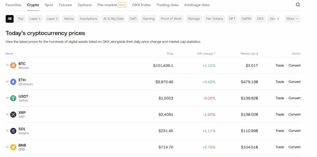Trade XRP from its row
317x157 pixels.
click(280, 115)
